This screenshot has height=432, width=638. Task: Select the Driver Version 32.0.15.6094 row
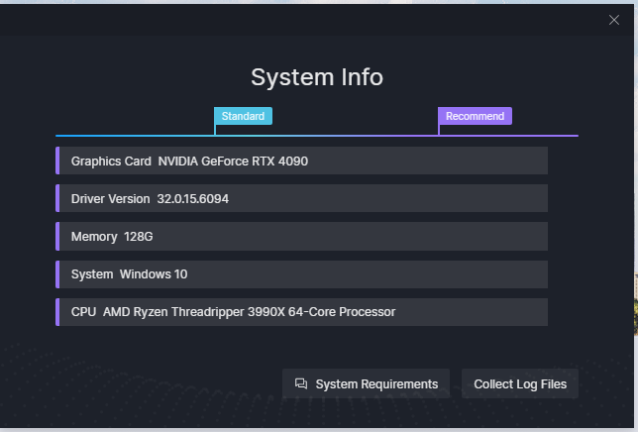coord(301,198)
